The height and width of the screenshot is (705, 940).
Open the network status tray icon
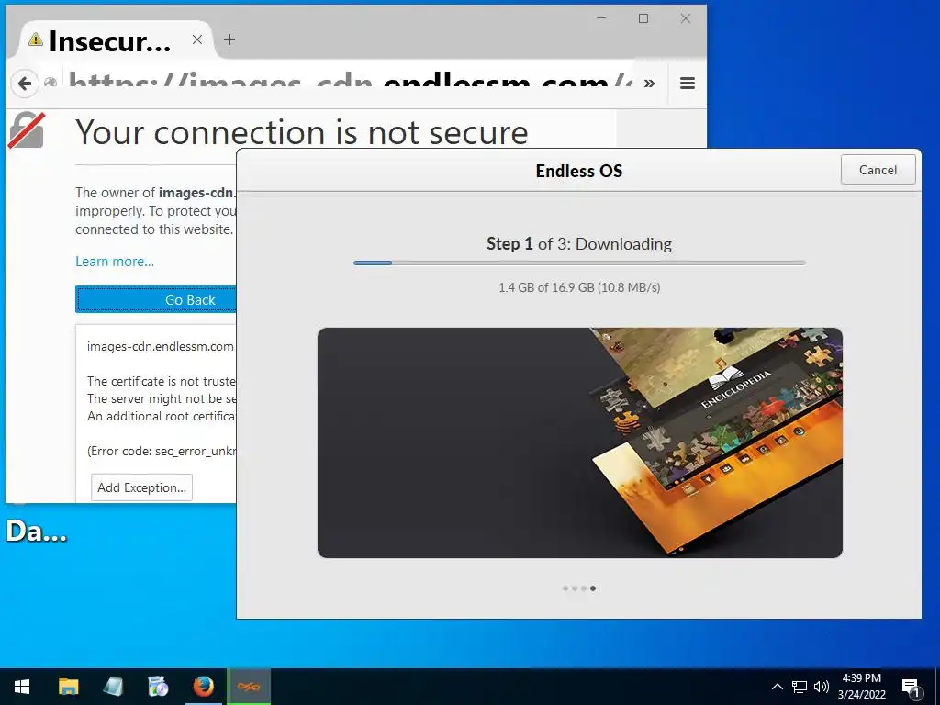[x=800, y=687]
